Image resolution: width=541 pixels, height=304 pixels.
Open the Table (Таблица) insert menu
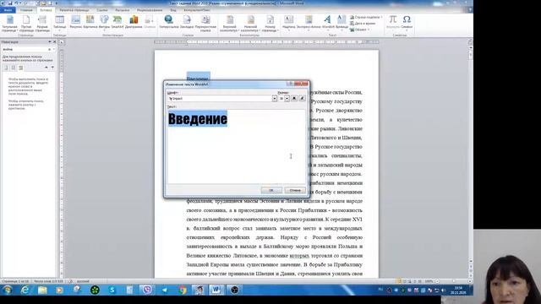(x=60, y=22)
